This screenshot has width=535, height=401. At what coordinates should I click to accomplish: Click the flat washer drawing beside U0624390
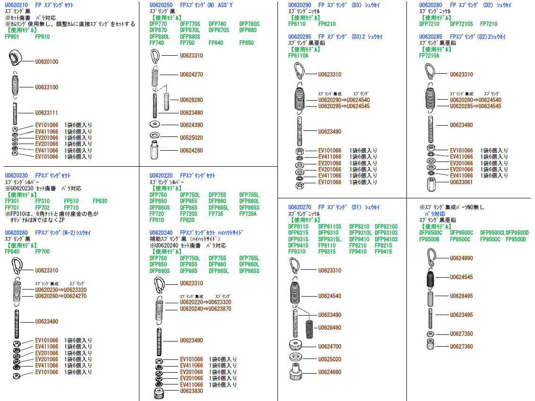(x=155, y=124)
